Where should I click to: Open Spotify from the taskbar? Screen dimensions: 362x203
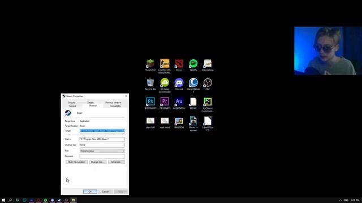(45, 200)
